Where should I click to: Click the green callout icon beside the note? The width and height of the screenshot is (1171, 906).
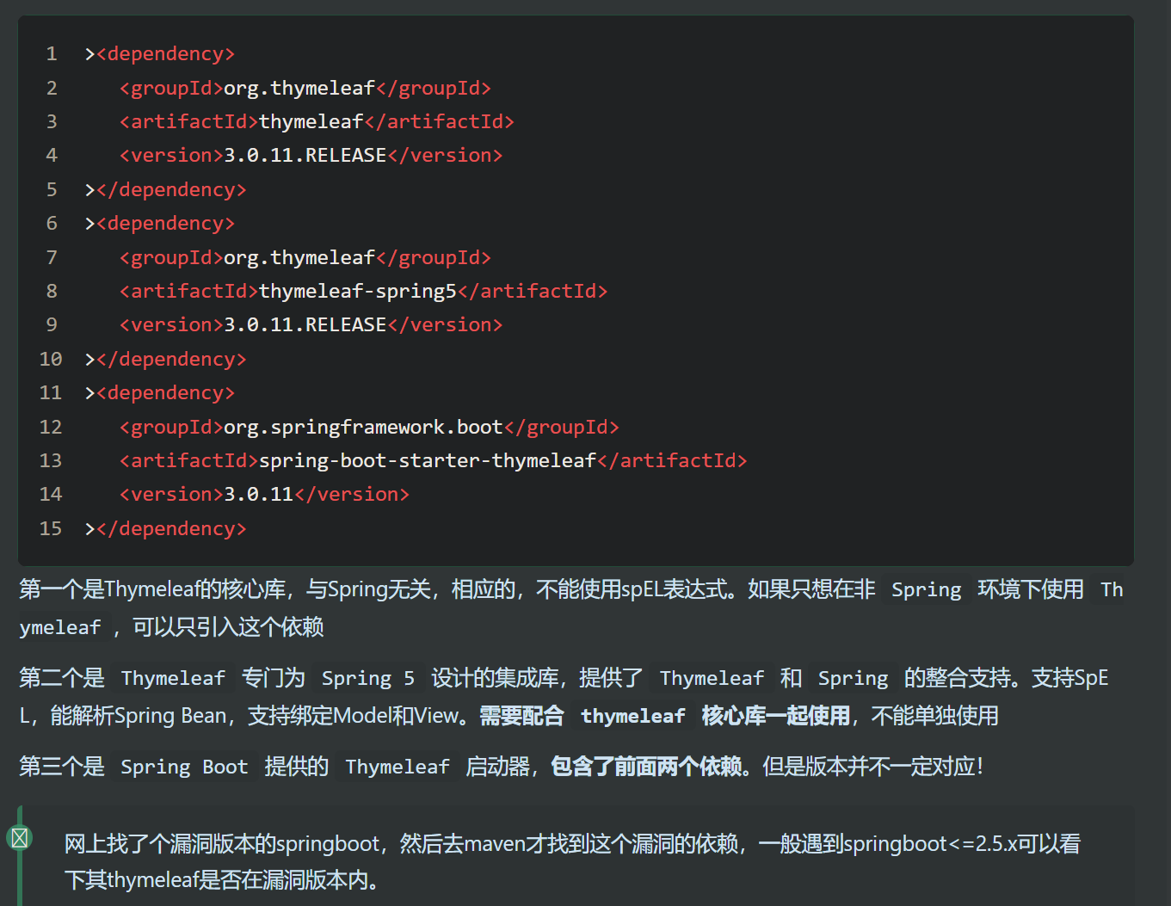(20, 837)
